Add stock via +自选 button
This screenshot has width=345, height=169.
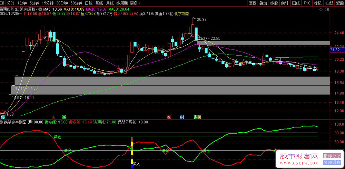(329, 3)
